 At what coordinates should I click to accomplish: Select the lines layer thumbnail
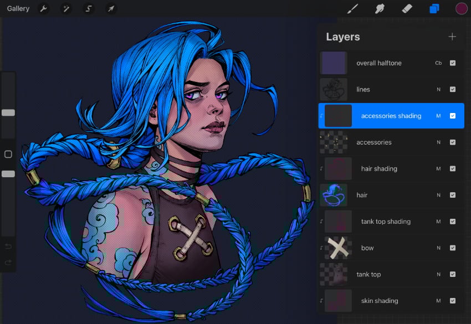334,90
